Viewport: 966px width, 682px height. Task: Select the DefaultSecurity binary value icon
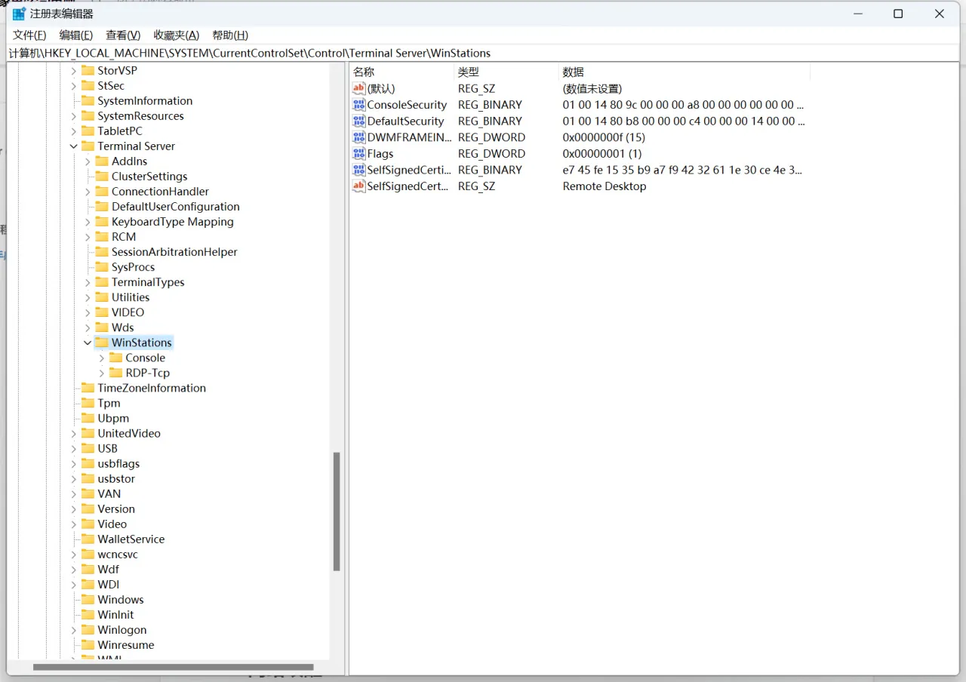tap(358, 121)
